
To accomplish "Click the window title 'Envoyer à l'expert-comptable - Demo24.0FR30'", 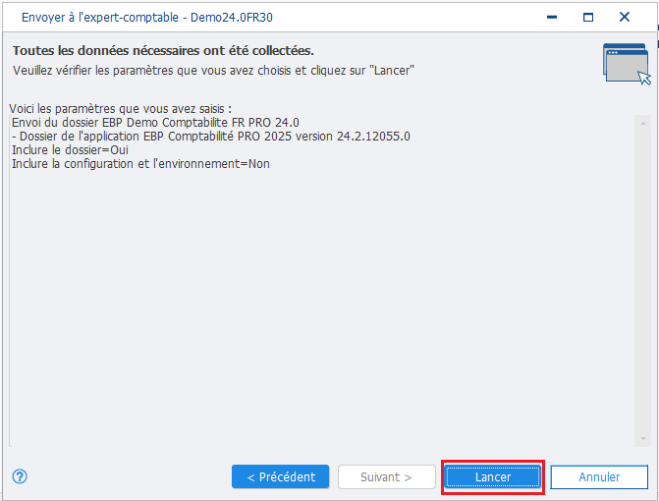I will coord(147,18).
